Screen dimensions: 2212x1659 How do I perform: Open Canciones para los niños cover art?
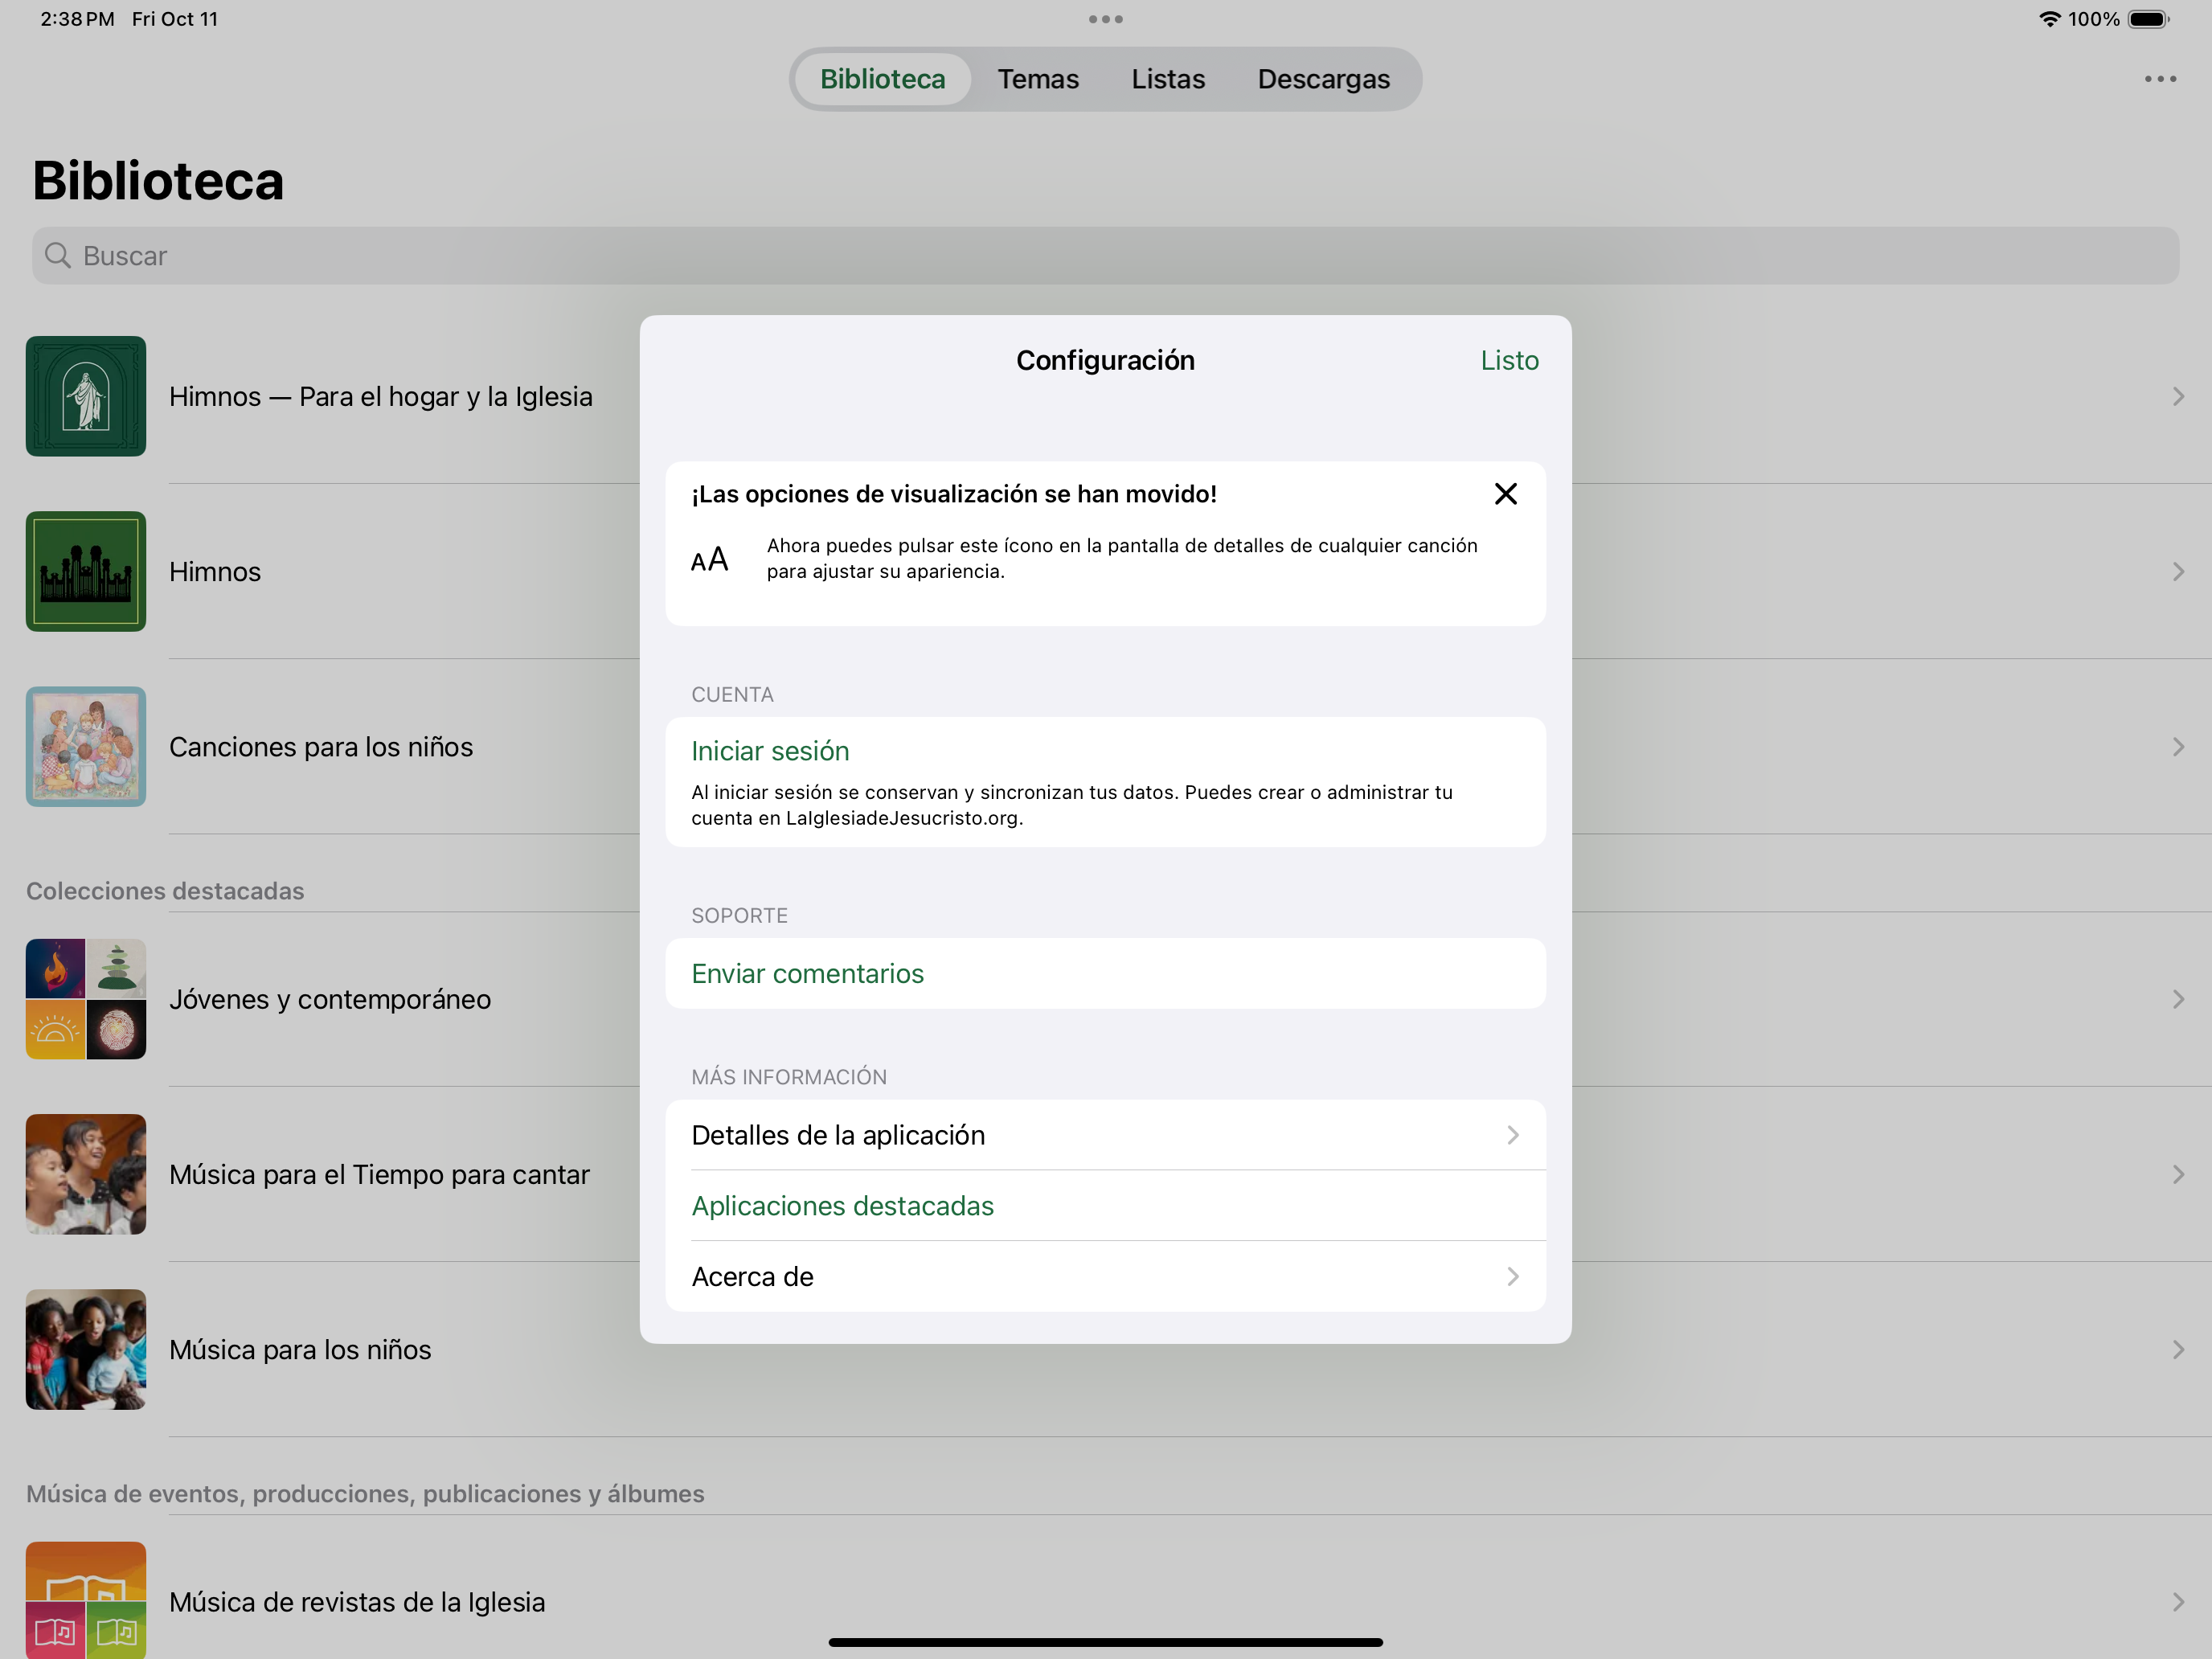point(86,746)
